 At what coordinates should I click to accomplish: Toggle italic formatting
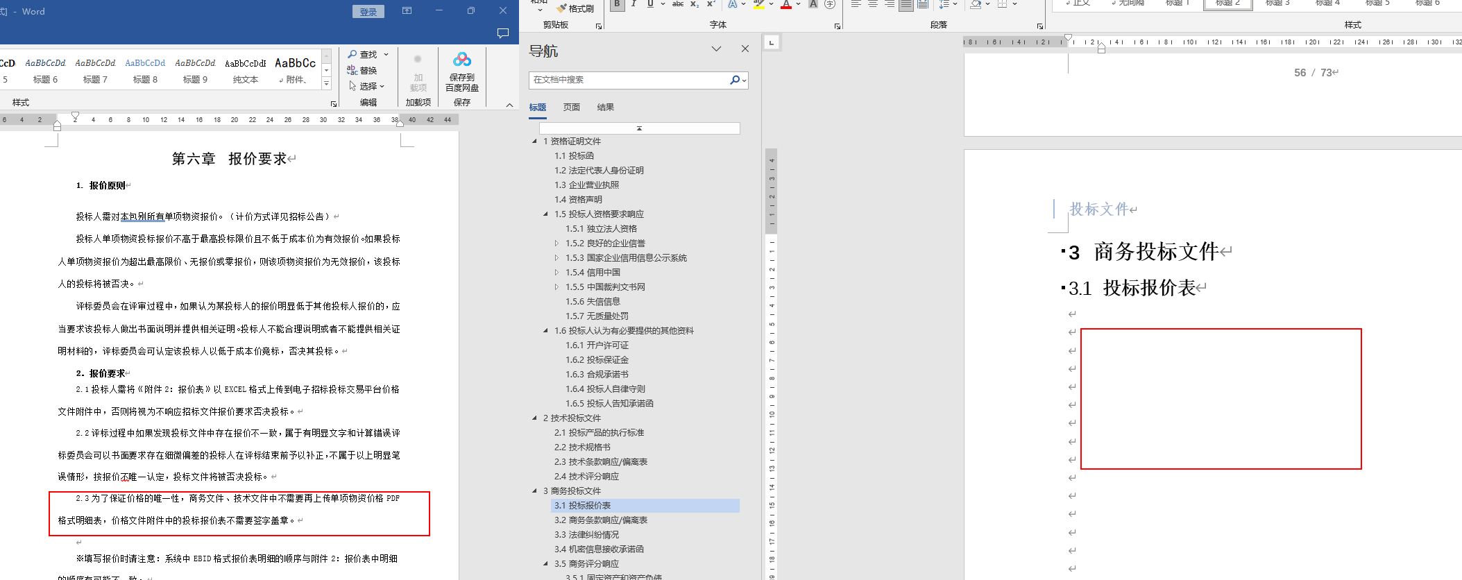pos(634,4)
